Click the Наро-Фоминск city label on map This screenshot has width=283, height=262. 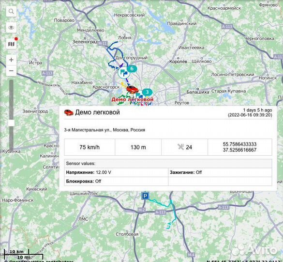[x=18, y=200]
